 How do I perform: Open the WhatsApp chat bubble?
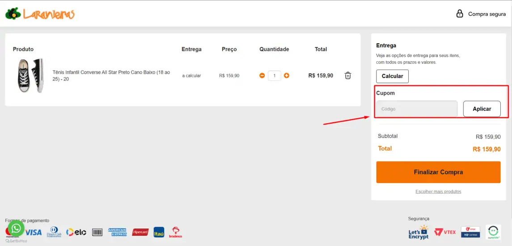[17, 228]
